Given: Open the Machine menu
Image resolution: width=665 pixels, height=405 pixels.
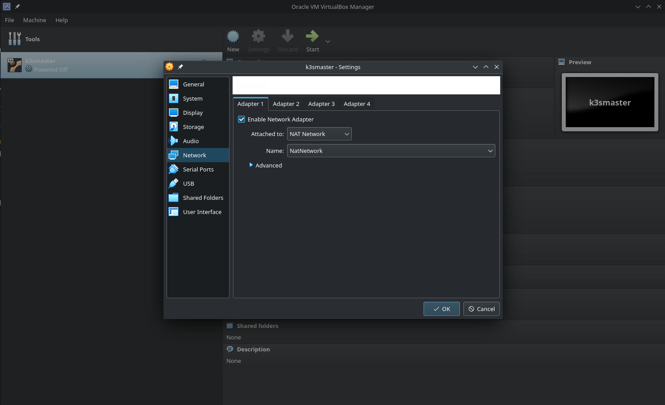Looking at the screenshot, I should [35, 20].
